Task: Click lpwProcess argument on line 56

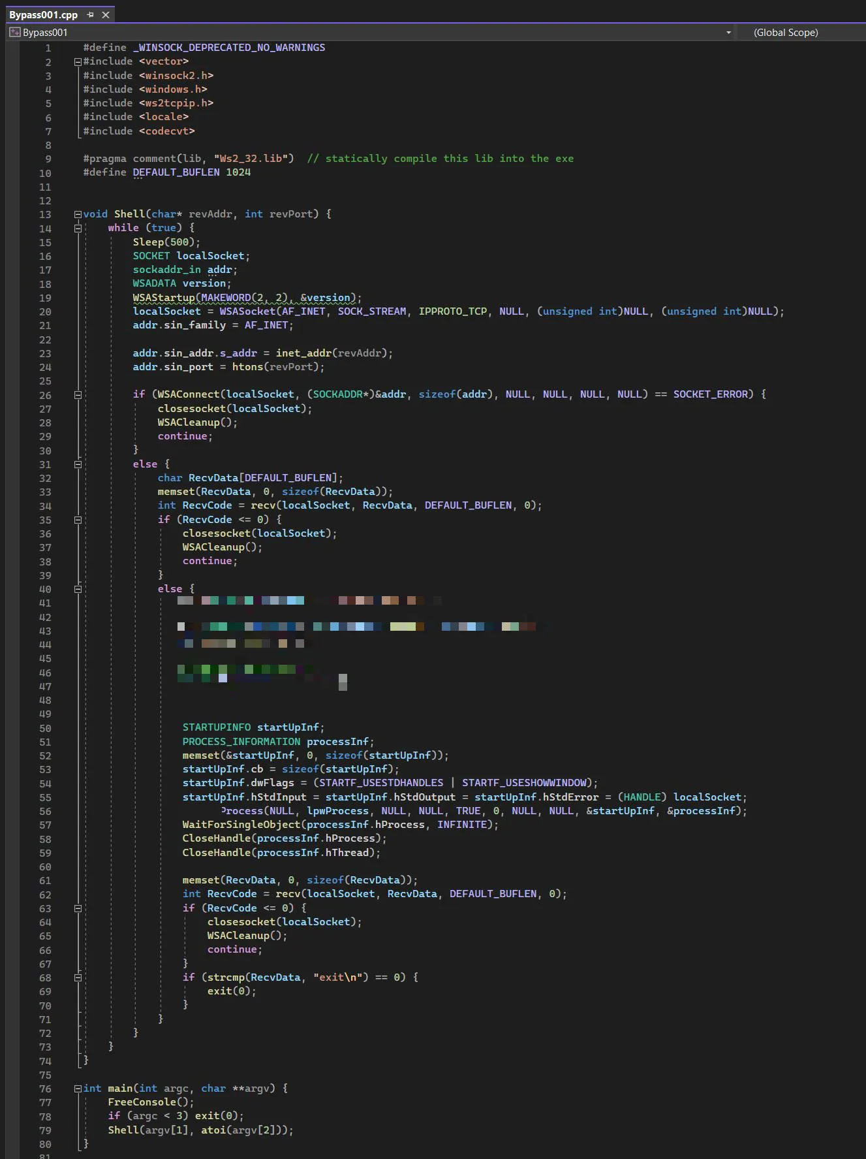Action: click(x=338, y=811)
